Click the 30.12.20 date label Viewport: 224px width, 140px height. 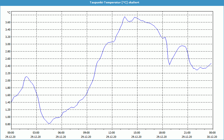click(x=212, y=137)
